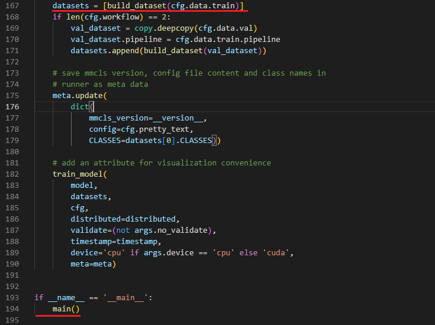This screenshot has height=325, width=435.
Task: Click 'meta=meta)' on line 190
Action: (94, 264)
